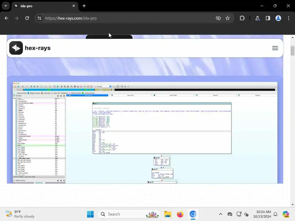295x221 pixels.
Task: Open the weather widget showing 91°F
Action: (20, 214)
